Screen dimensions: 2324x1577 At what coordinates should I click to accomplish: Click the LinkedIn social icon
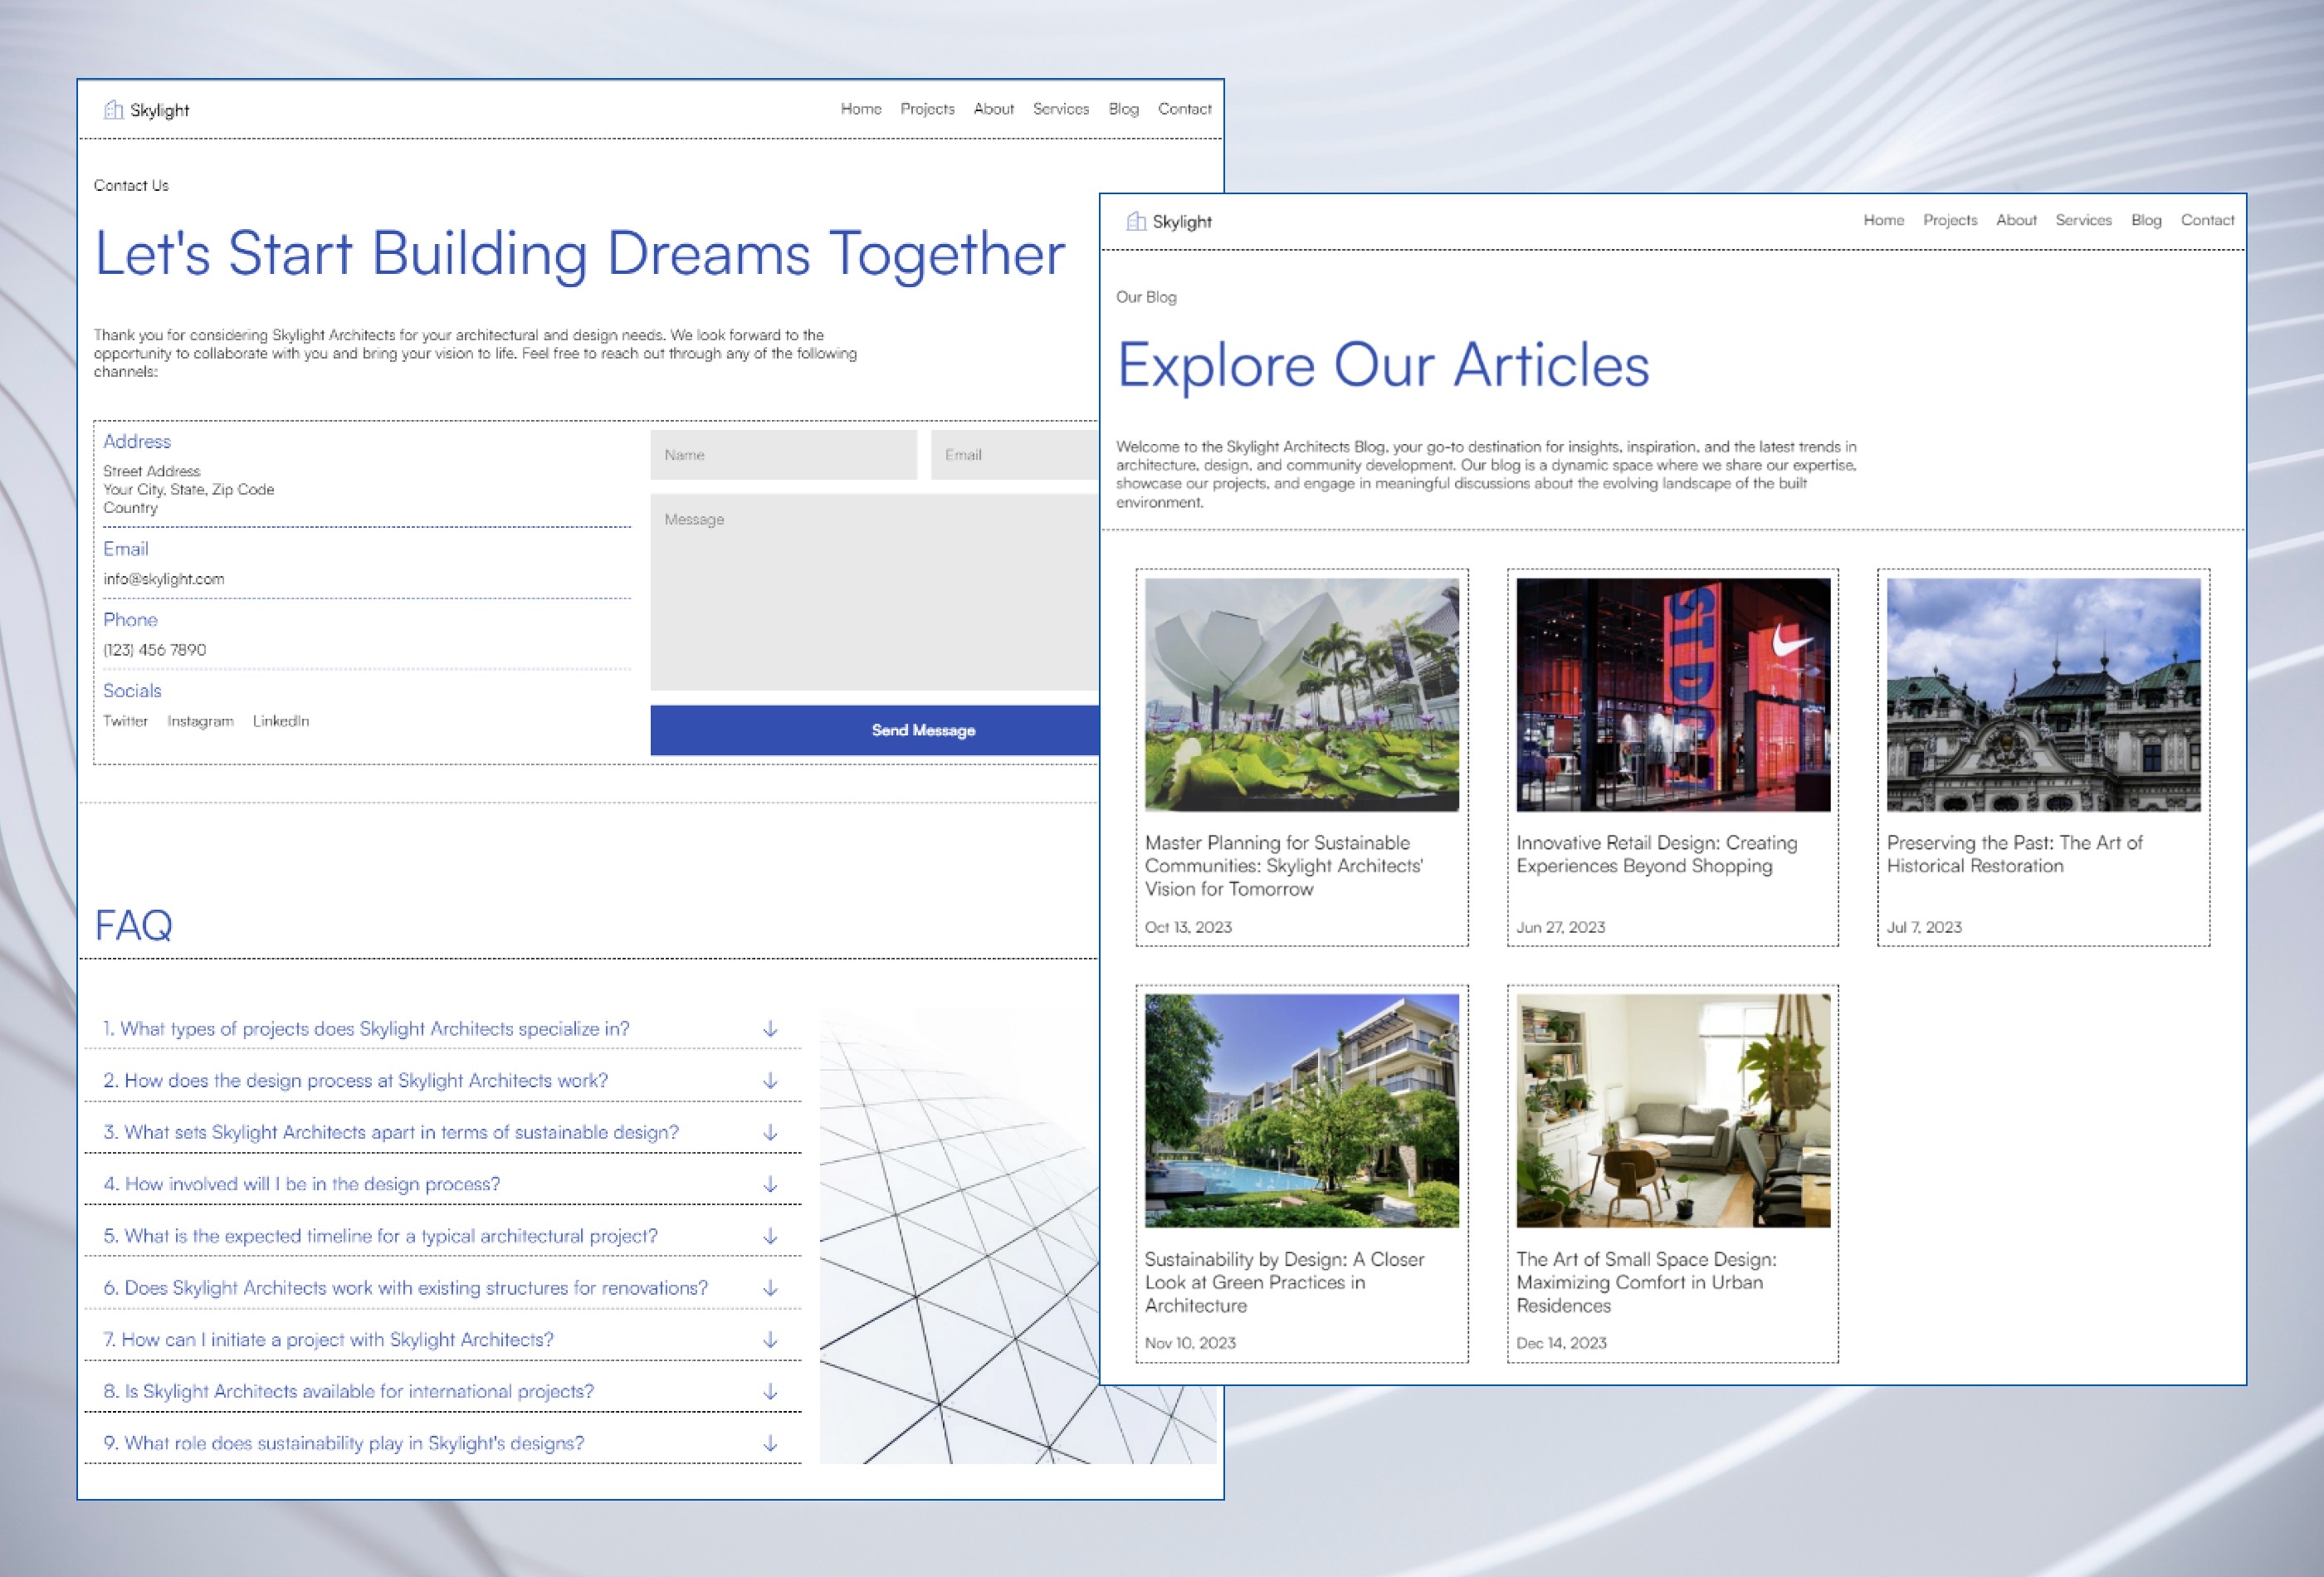point(280,720)
